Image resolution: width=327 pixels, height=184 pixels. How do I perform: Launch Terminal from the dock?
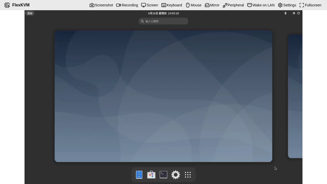(163, 175)
